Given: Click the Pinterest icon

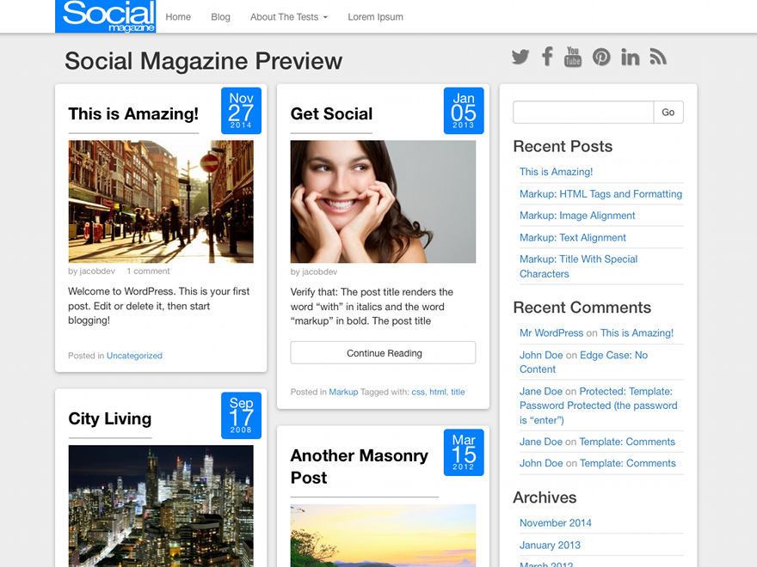Looking at the screenshot, I should click(601, 58).
